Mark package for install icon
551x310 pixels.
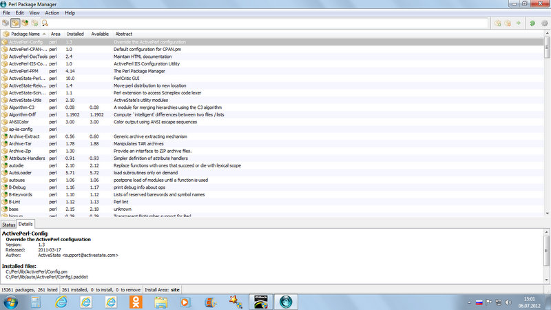pos(498,23)
